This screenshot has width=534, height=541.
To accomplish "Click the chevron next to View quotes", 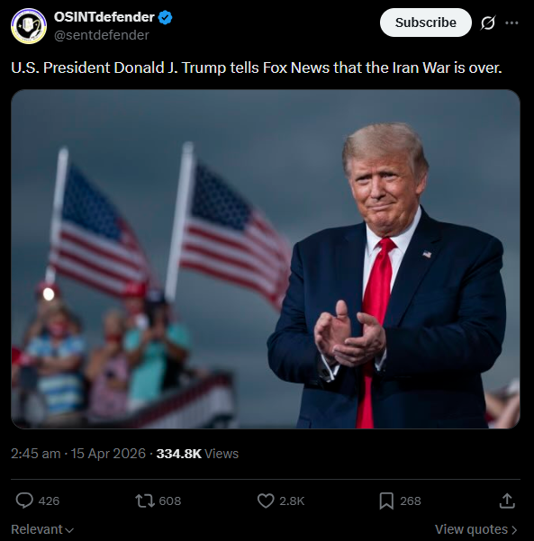I will pos(514,530).
